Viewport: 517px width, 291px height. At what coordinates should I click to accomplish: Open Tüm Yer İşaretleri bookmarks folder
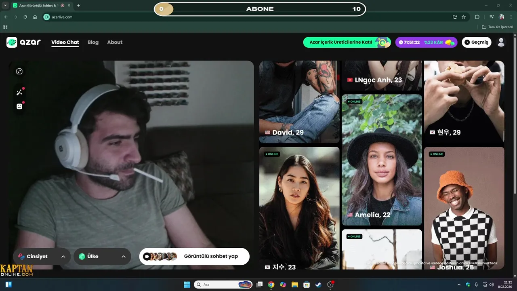click(497, 27)
